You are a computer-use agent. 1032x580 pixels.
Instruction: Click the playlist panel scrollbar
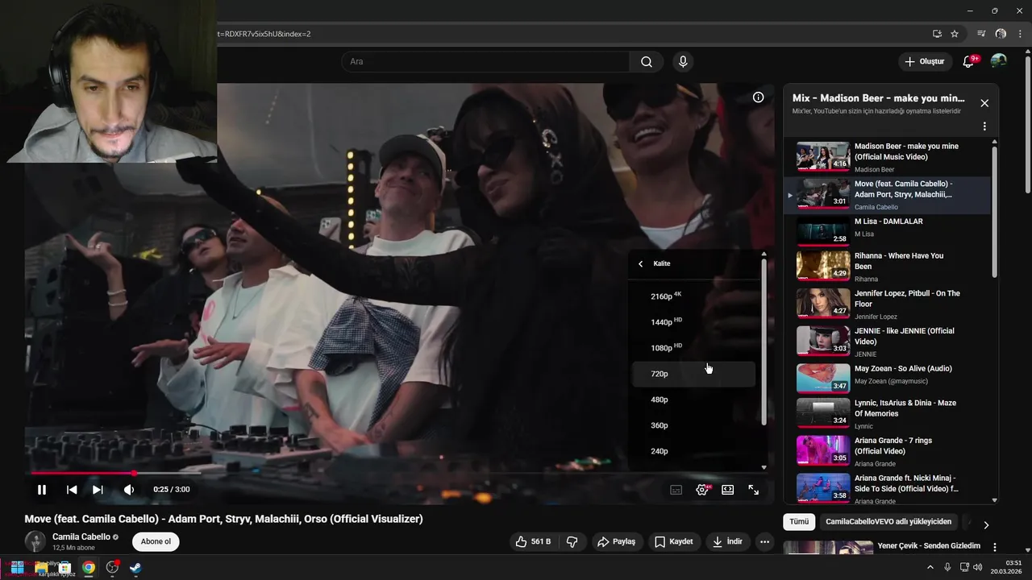click(994, 211)
